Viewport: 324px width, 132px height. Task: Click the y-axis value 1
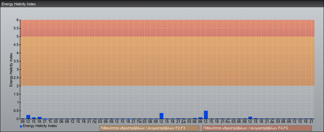pyautogui.click(x=18, y=102)
